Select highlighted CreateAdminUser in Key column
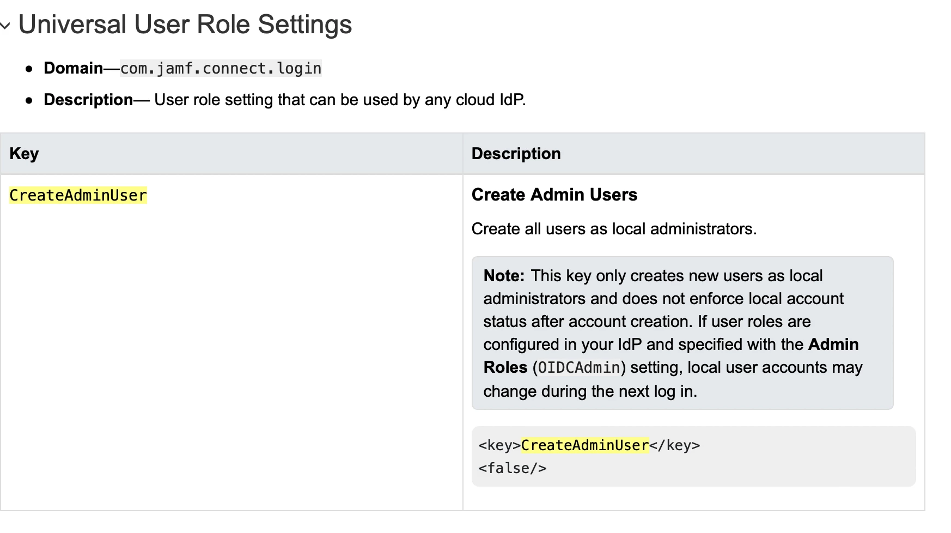951x533 pixels. coord(78,196)
